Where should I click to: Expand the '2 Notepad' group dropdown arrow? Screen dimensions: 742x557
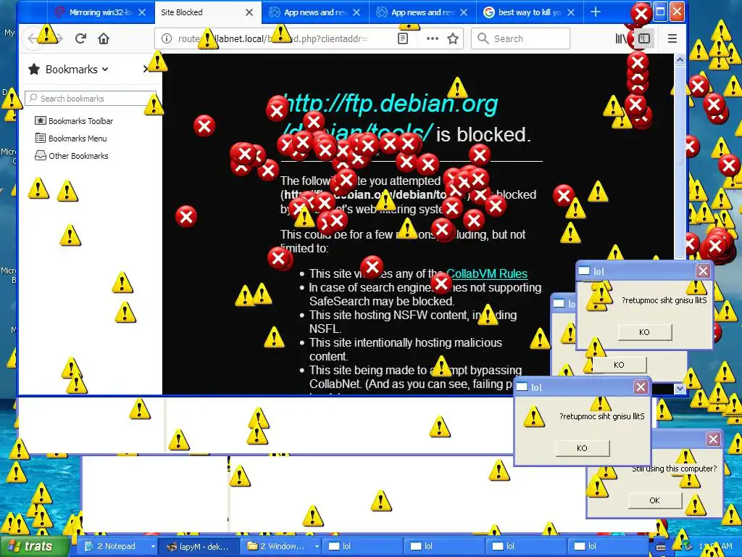pyautogui.click(x=153, y=547)
